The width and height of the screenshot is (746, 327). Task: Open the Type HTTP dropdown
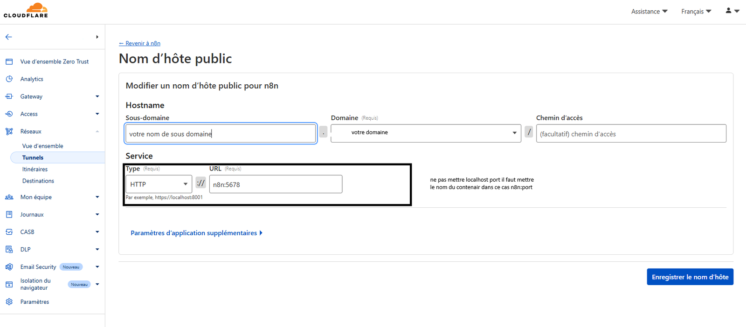pyautogui.click(x=159, y=184)
